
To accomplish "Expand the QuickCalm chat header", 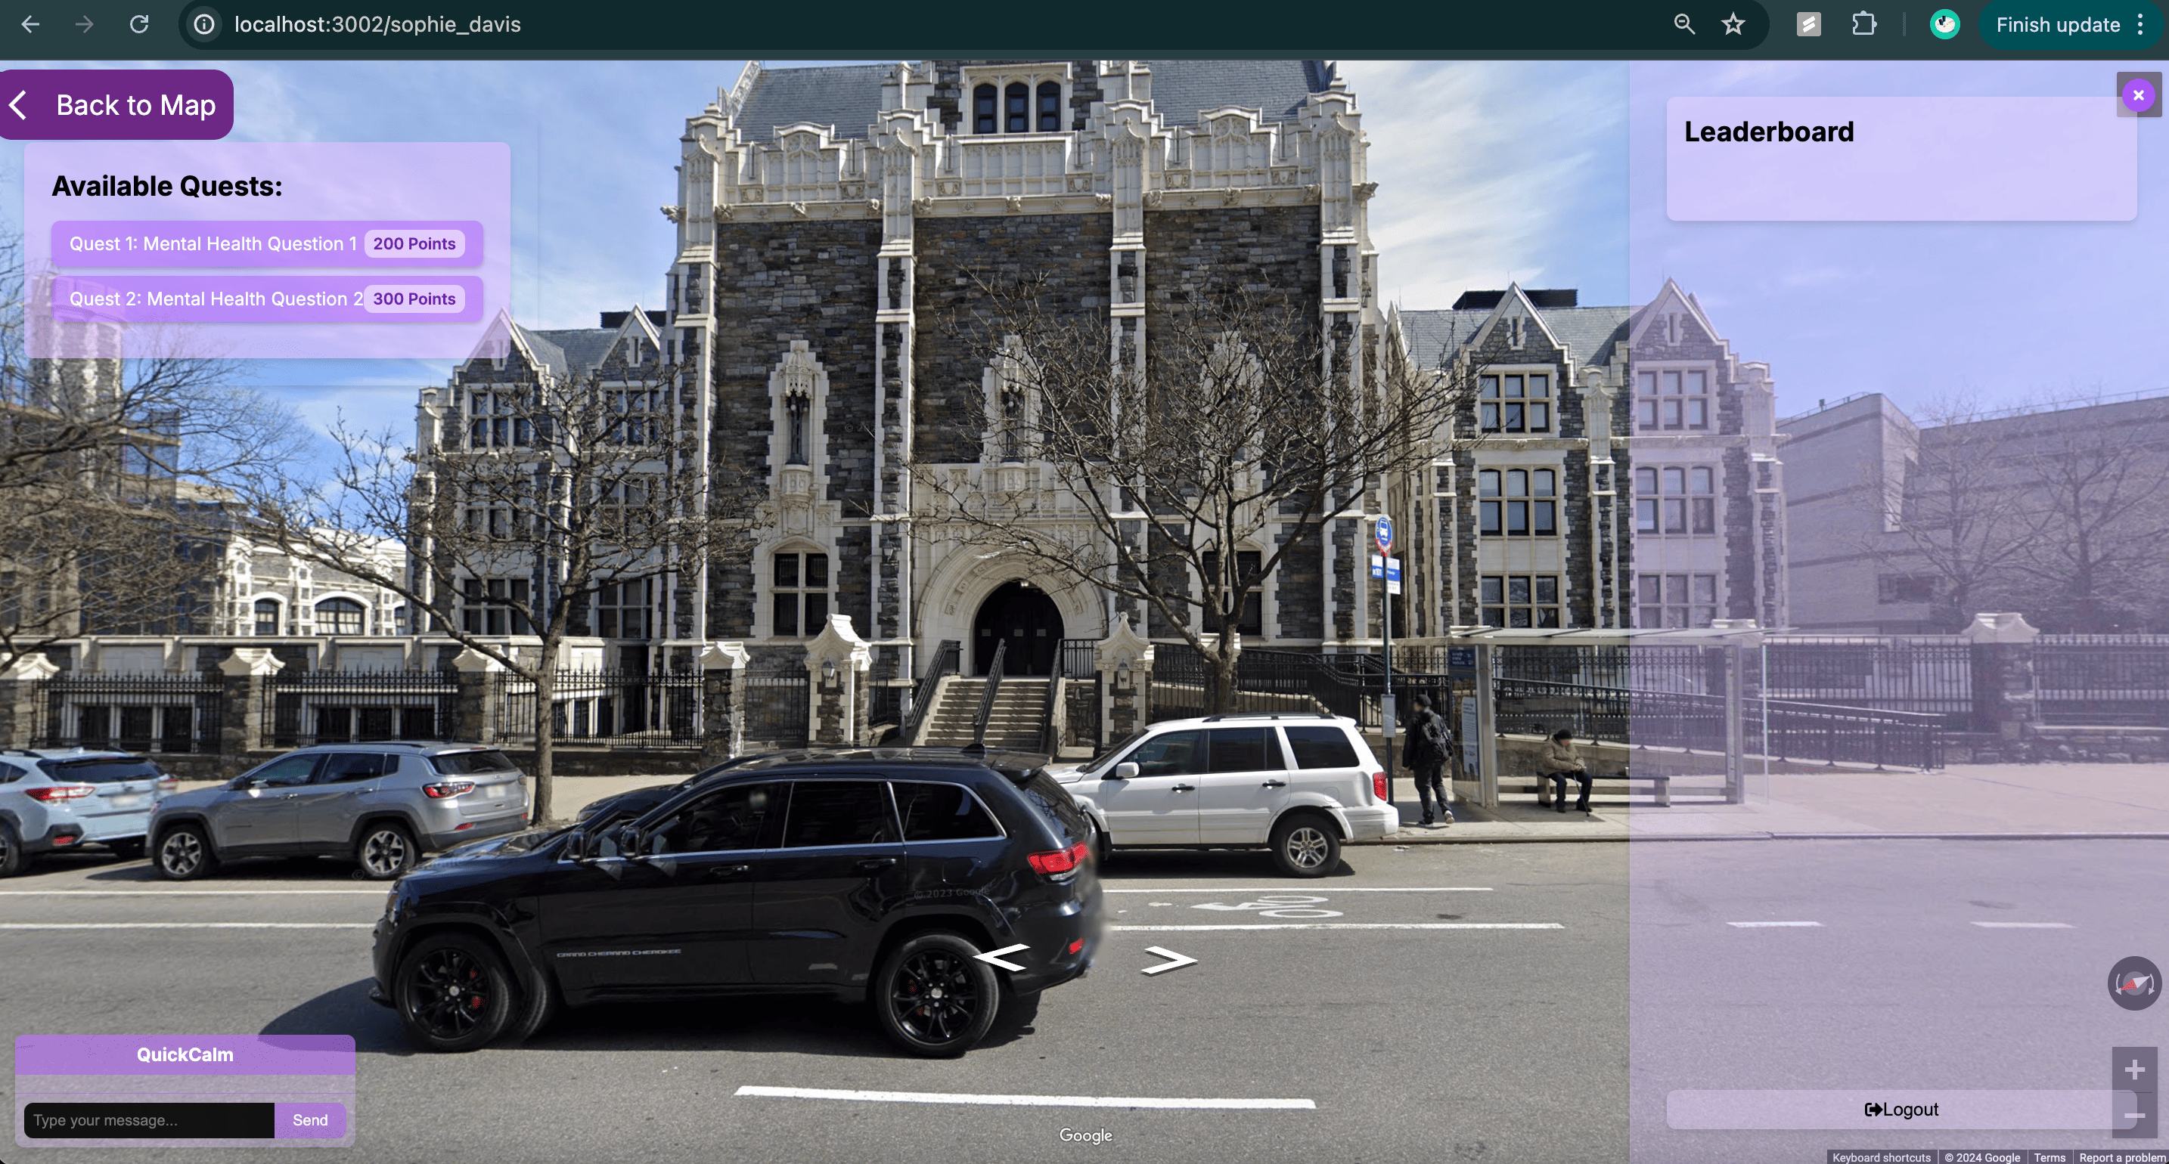I will (x=185, y=1054).
